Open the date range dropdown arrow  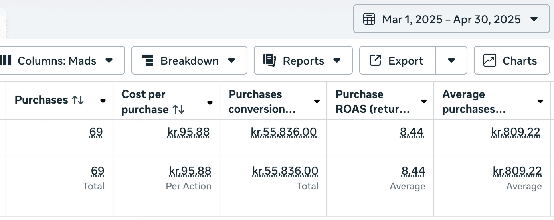tap(534, 19)
